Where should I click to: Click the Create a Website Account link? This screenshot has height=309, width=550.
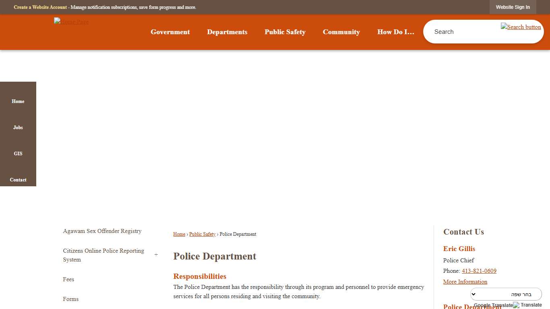pos(40,7)
